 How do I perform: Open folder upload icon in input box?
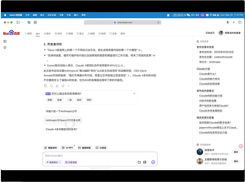click(x=139, y=162)
